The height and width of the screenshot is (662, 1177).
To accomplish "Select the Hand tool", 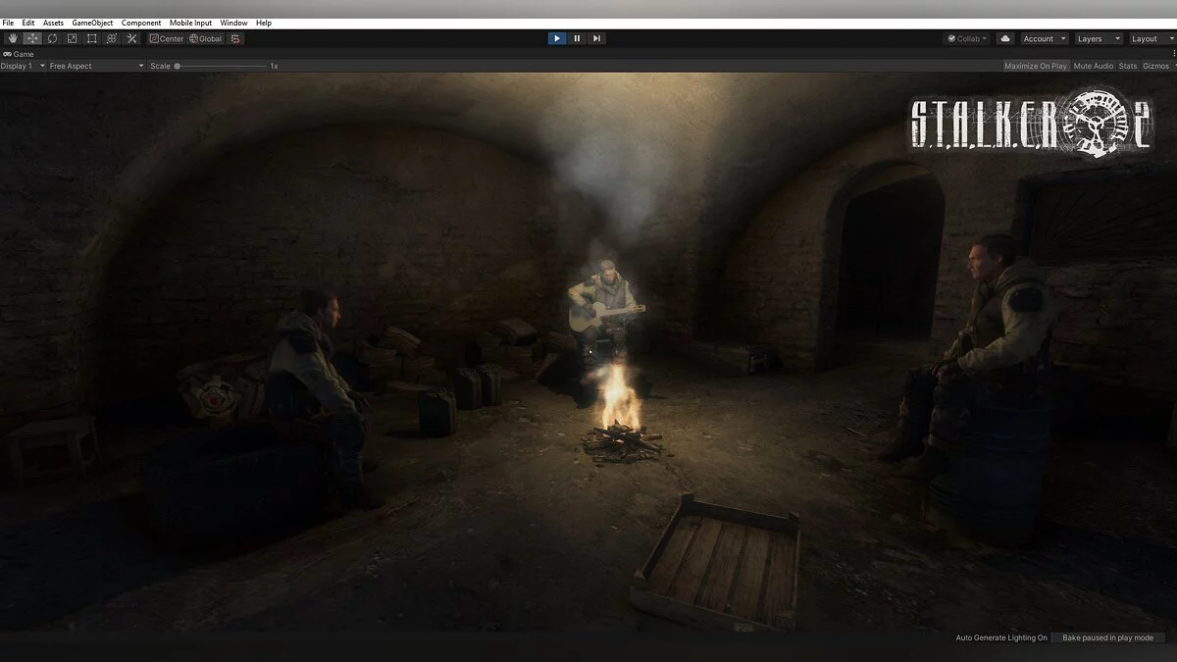I will point(13,38).
